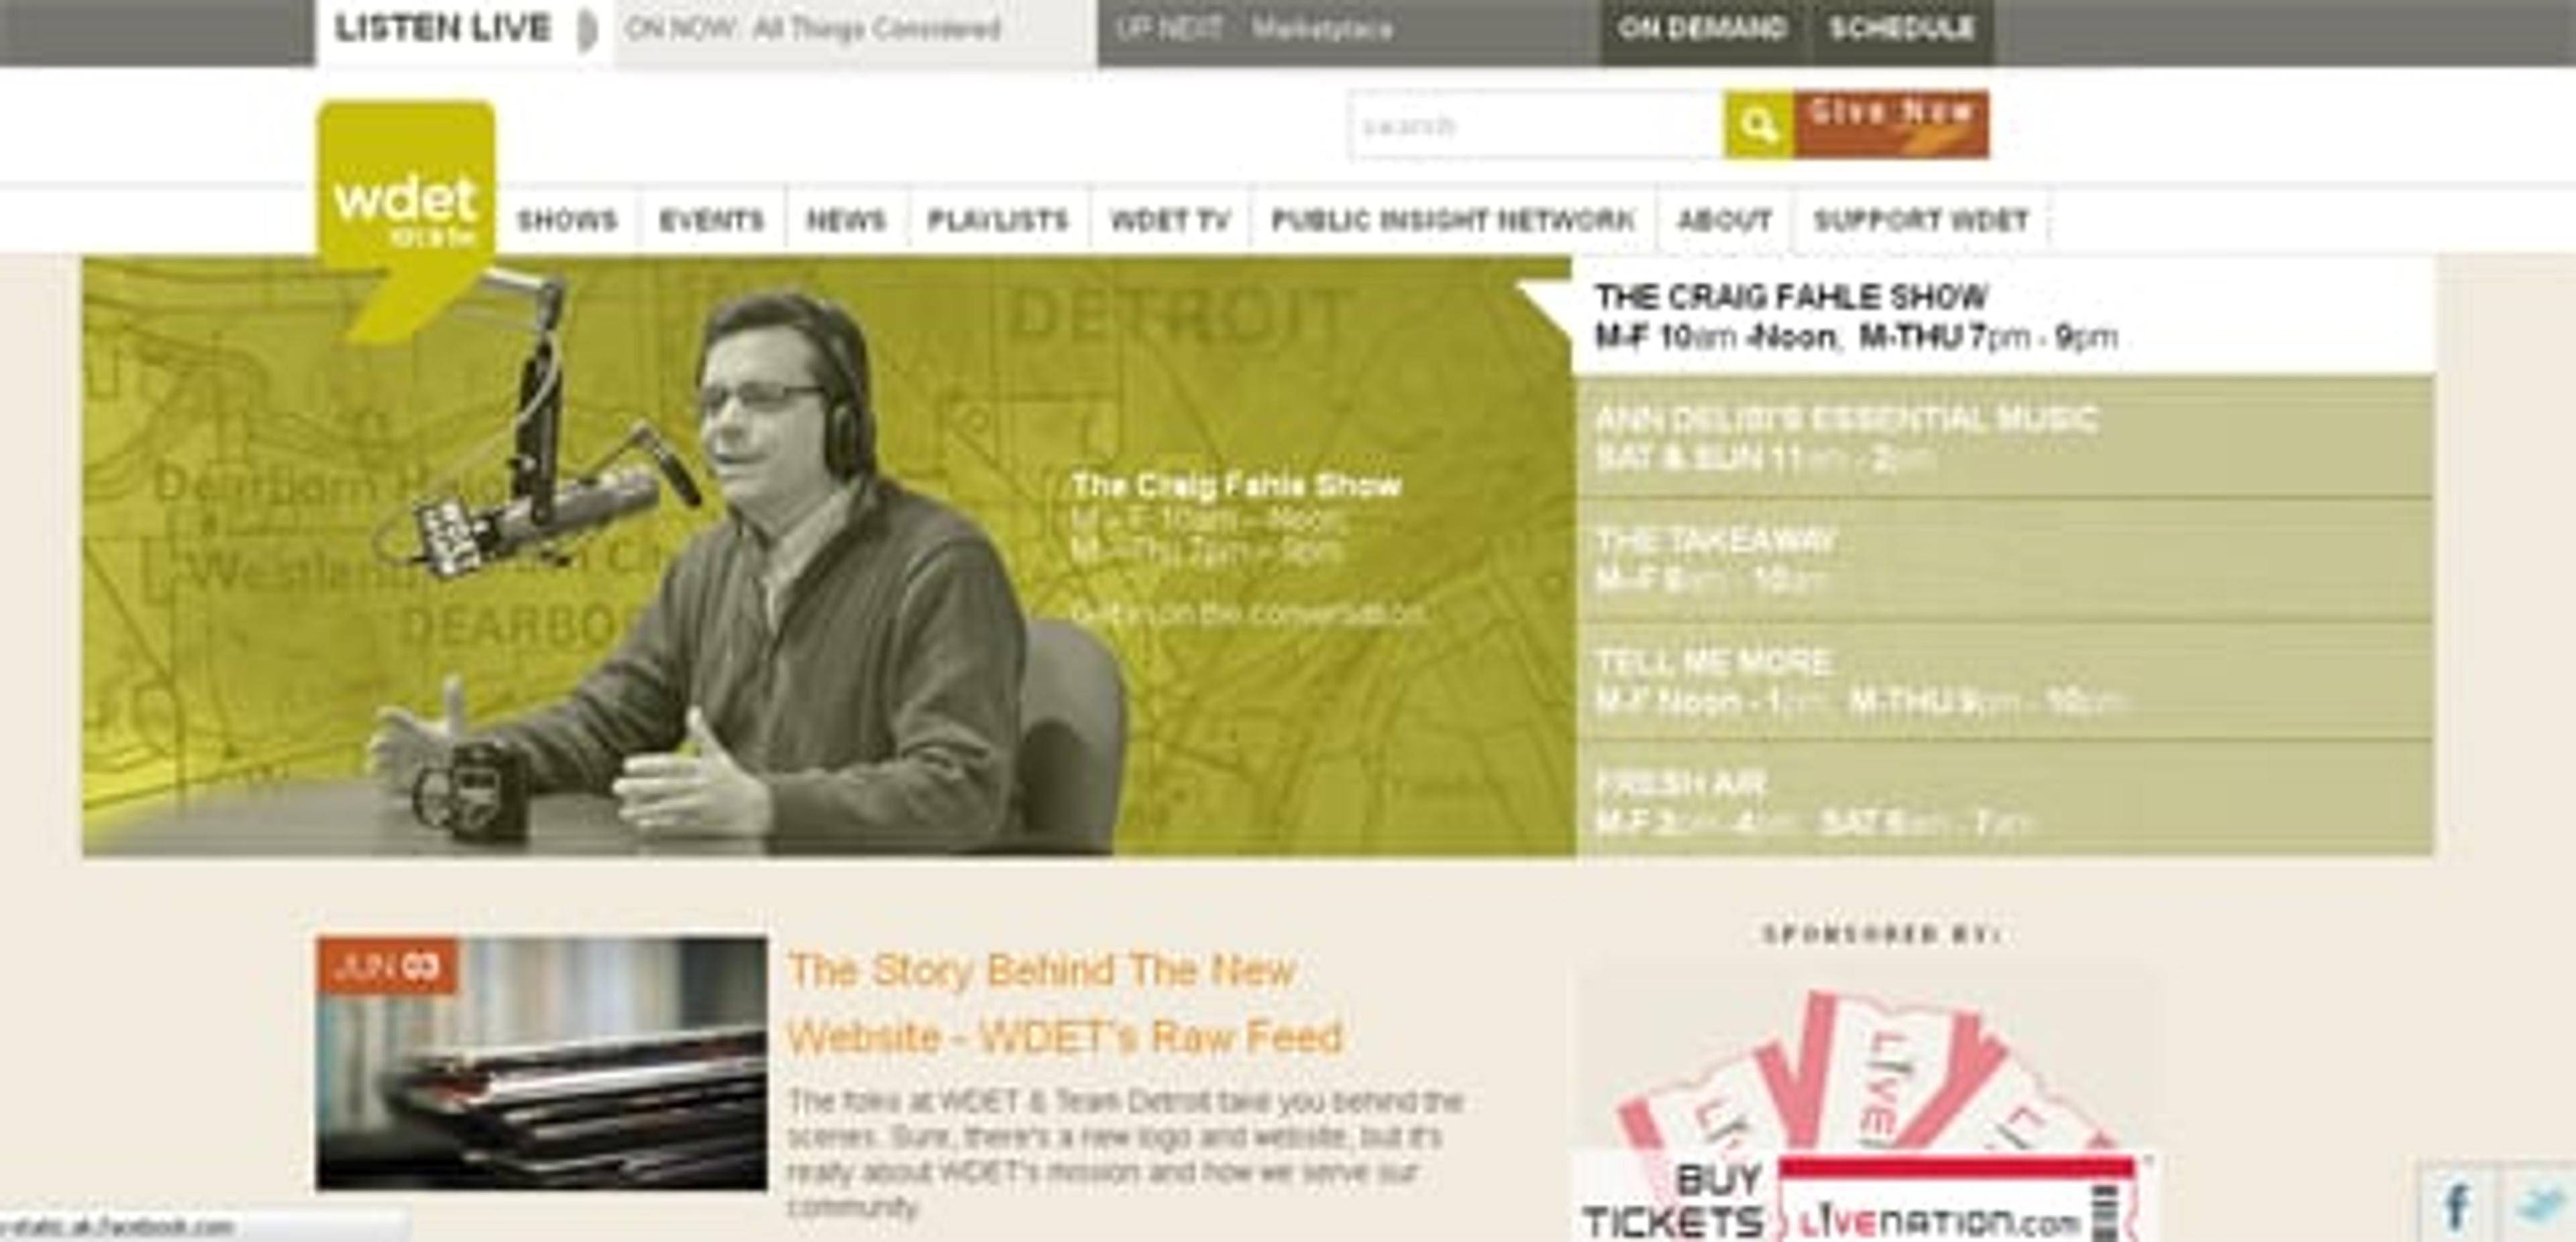Open the Schedule tab
The image size is (2576, 1242).
[1902, 30]
